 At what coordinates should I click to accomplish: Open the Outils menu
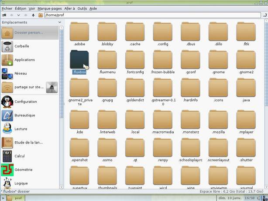[82, 9]
